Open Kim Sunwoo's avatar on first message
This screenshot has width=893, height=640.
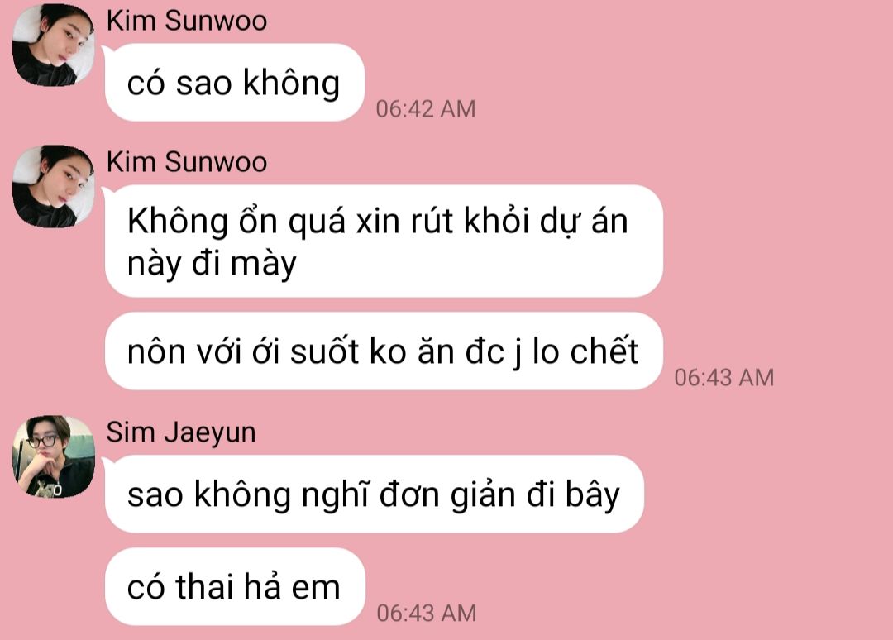(54, 45)
